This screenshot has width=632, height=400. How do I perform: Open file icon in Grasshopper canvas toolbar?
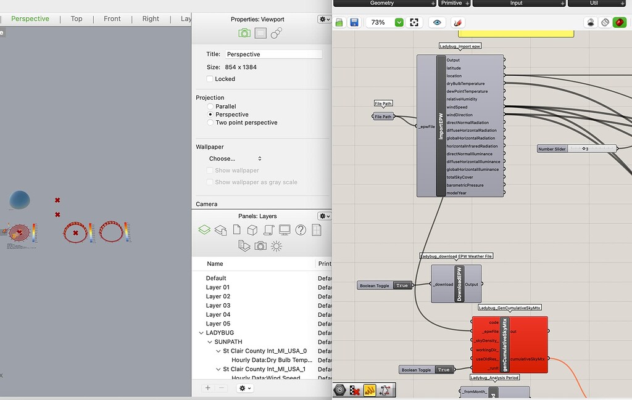click(x=339, y=23)
